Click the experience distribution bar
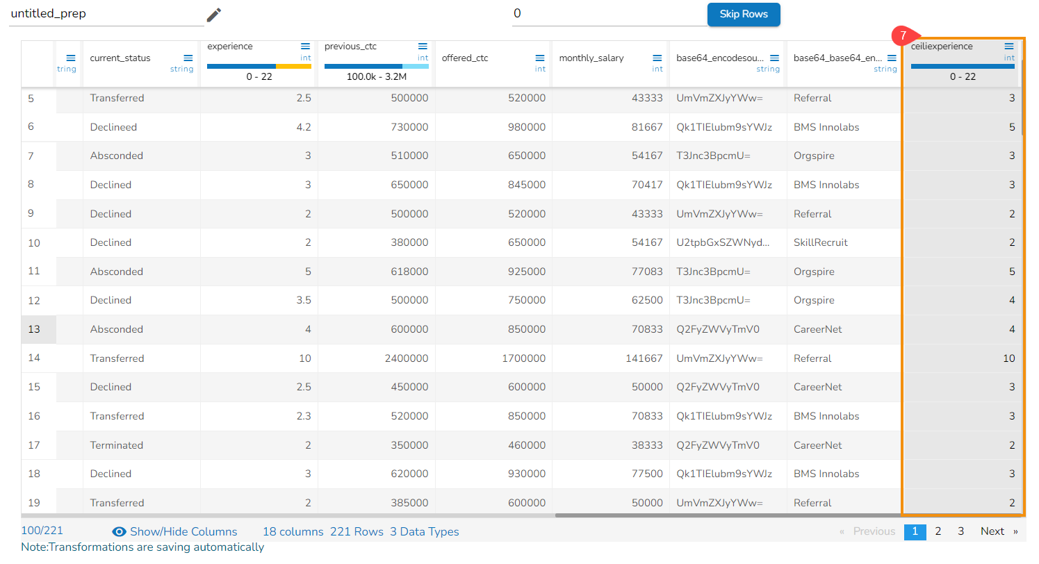Image resolution: width=1039 pixels, height=564 pixels. point(259,67)
